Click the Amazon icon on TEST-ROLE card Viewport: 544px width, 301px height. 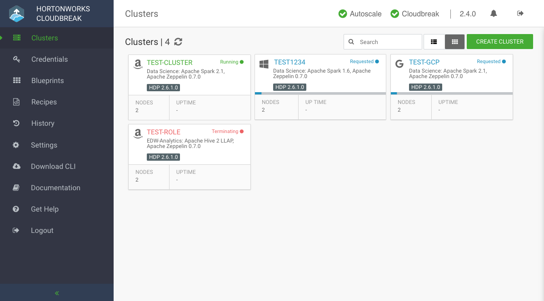[138, 133]
